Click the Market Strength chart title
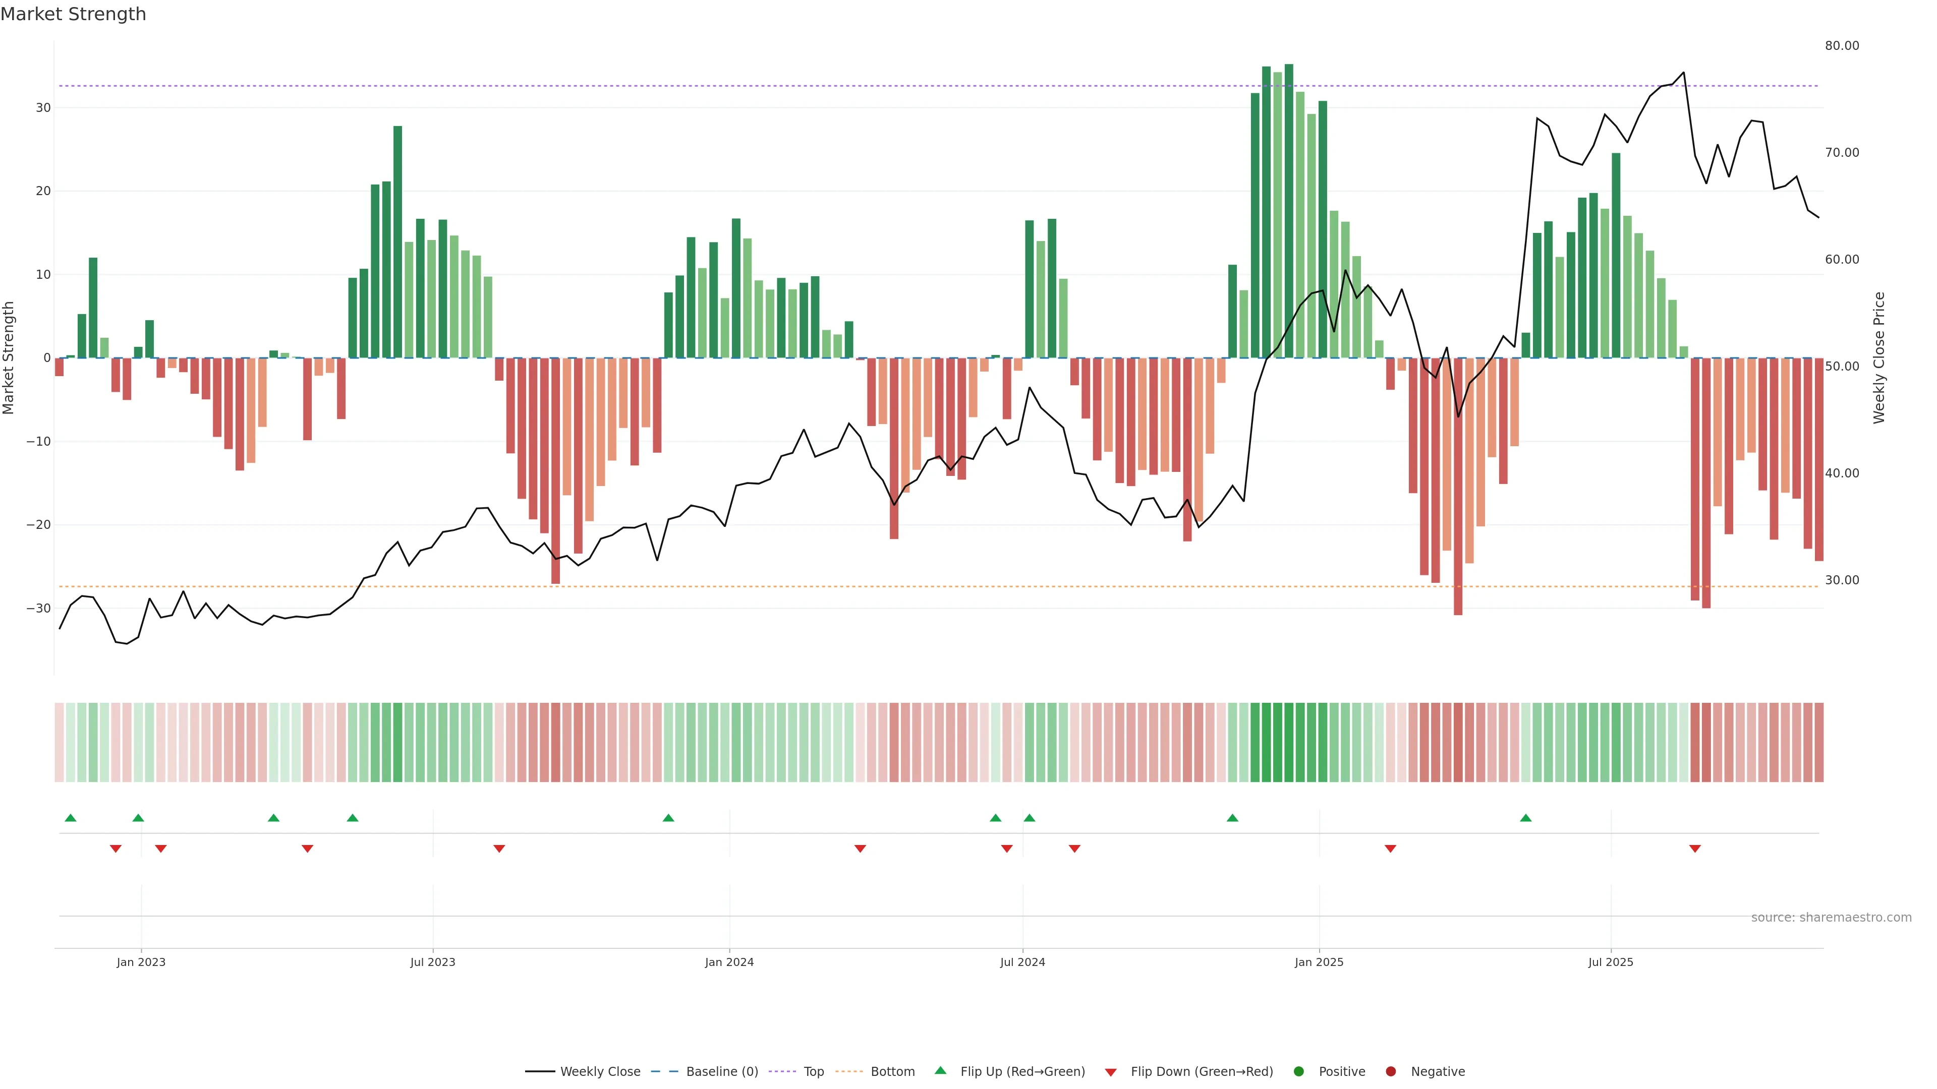 coord(73,14)
